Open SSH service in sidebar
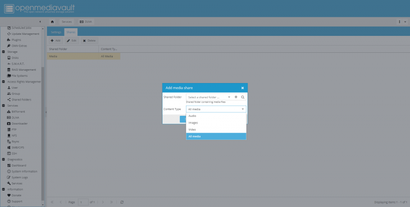The image size is (410, 207). 12,154
